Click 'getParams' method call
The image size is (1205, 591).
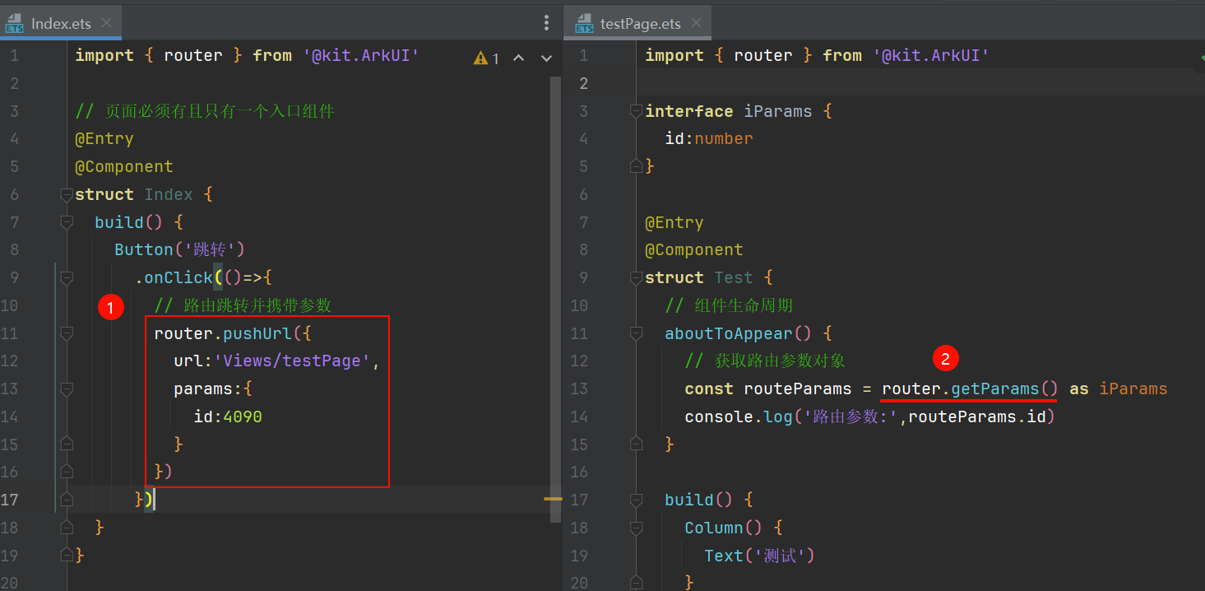pos(995,389)
